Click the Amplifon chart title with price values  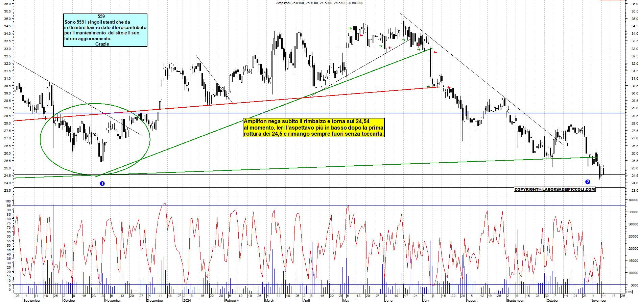point(319,3)
